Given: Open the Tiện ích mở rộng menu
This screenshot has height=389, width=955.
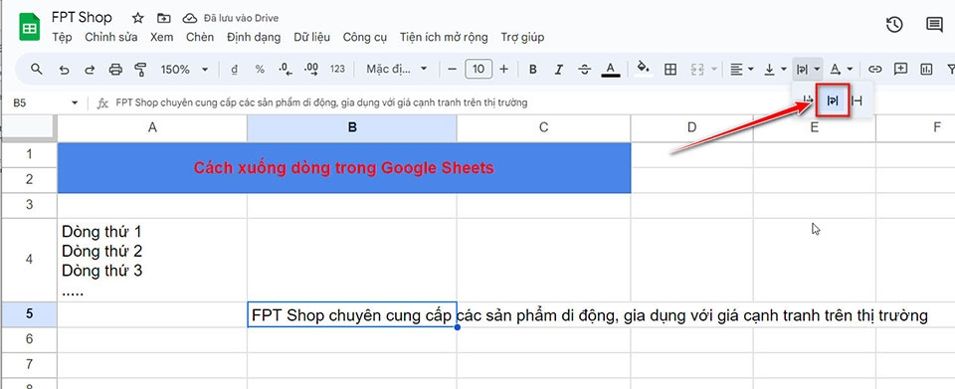Looking at the screenshot, I should tap(444, 37).
